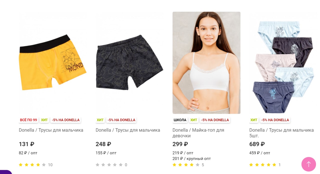Click the 'ХИТ' badge on yellow briefs
The width and height of the screenshot is (320, 174).
click(x=44, y=120)
